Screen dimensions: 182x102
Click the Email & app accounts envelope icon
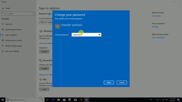click(x=3, y=29)
